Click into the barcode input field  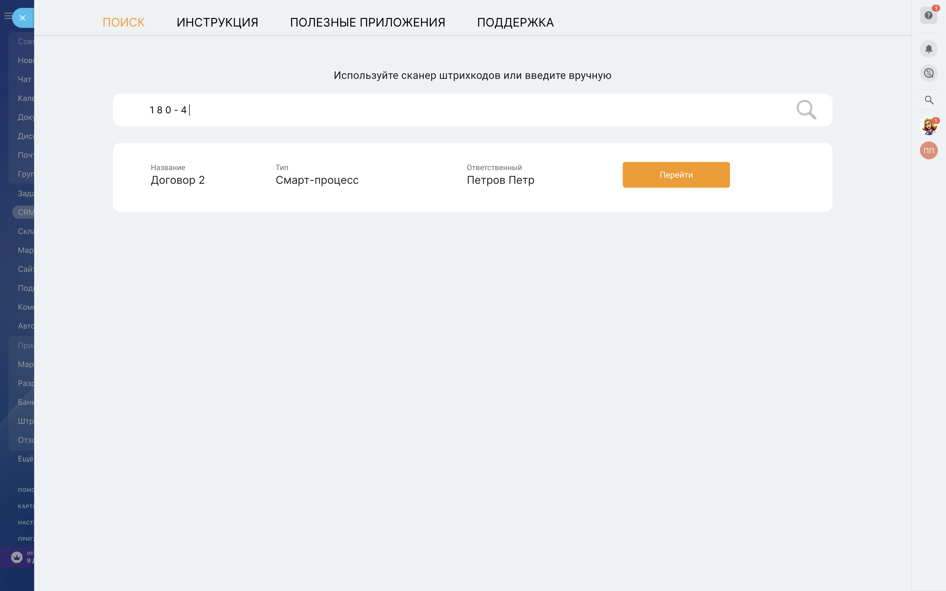430,110
